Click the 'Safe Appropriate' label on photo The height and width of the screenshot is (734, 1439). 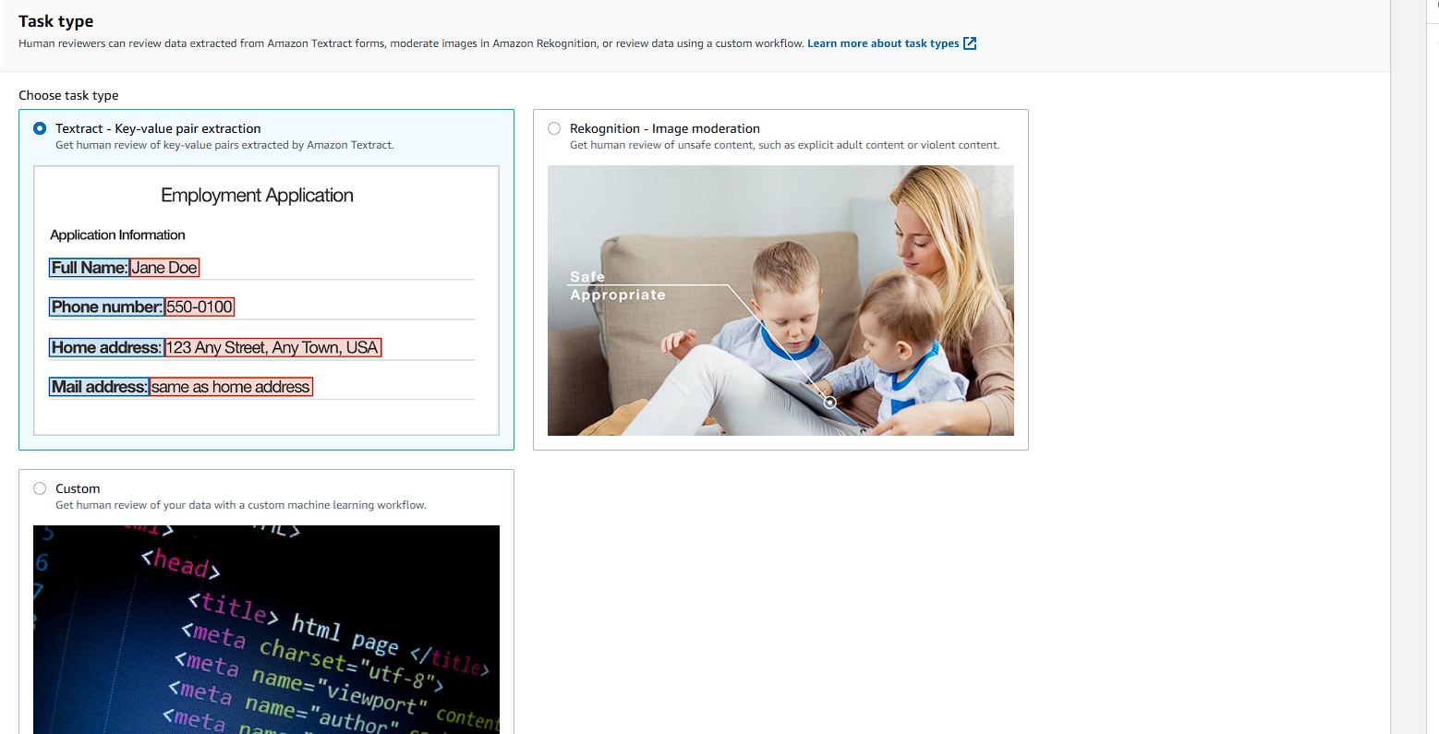[617, 286]
